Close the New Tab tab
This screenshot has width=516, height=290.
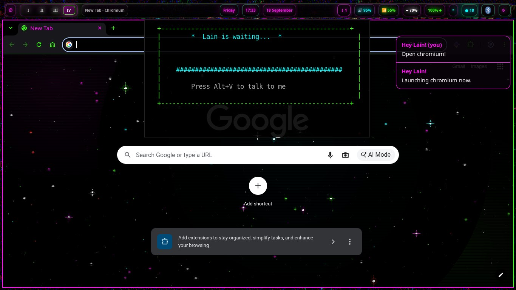(x=100, y=28)
